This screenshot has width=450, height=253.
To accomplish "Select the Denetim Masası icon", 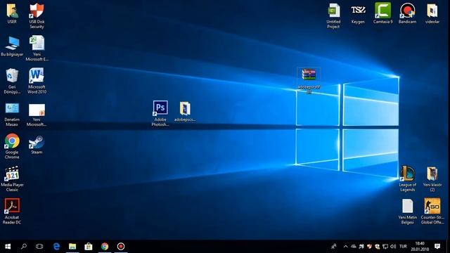I will tap(12, 115).
